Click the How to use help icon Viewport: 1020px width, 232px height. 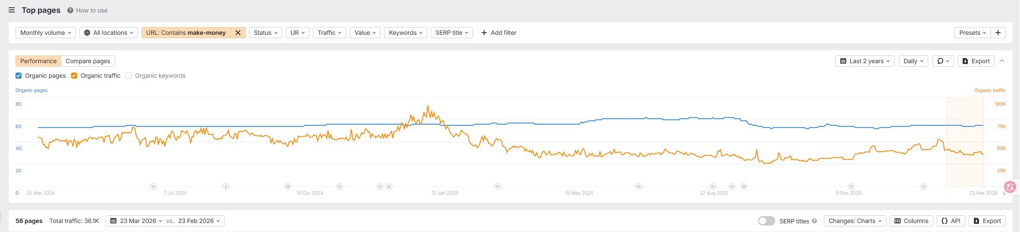(x=70, y=10)
